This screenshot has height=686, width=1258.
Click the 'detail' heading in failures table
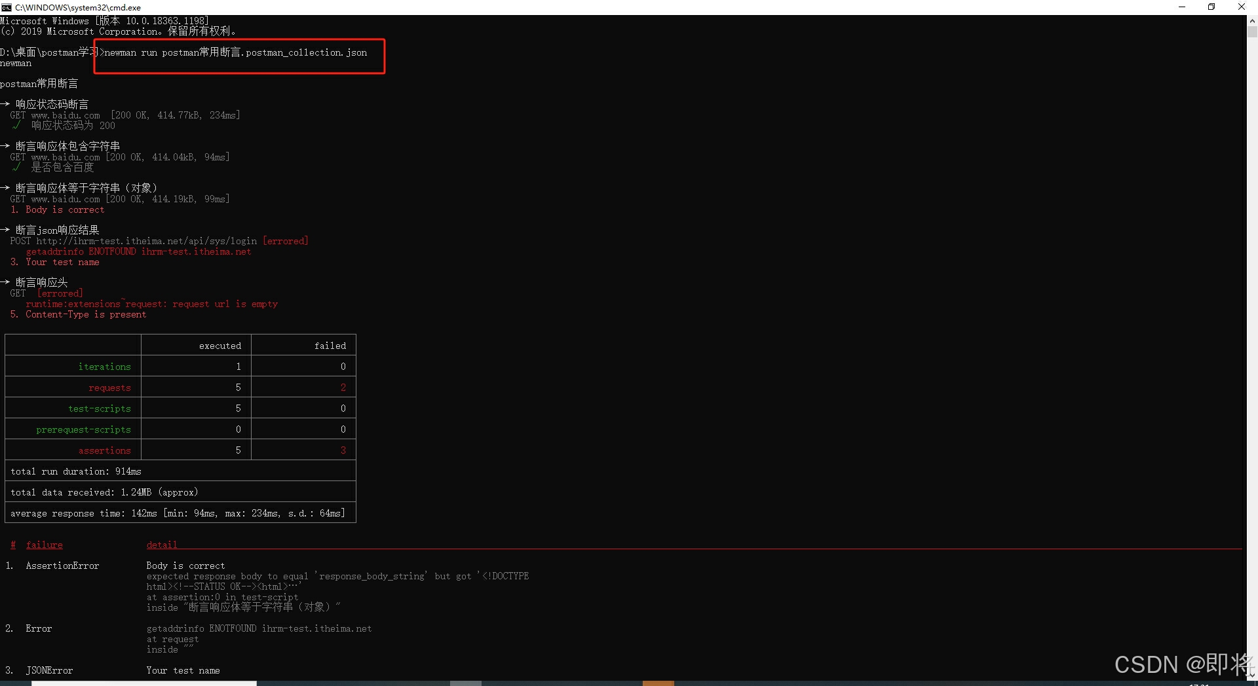162,545
